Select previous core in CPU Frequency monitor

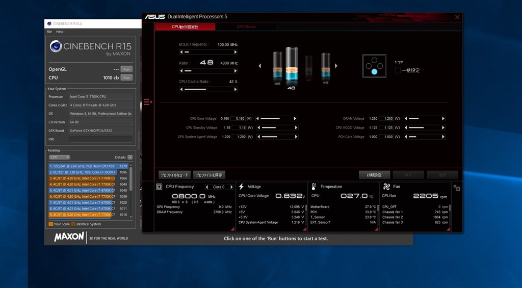207,187
